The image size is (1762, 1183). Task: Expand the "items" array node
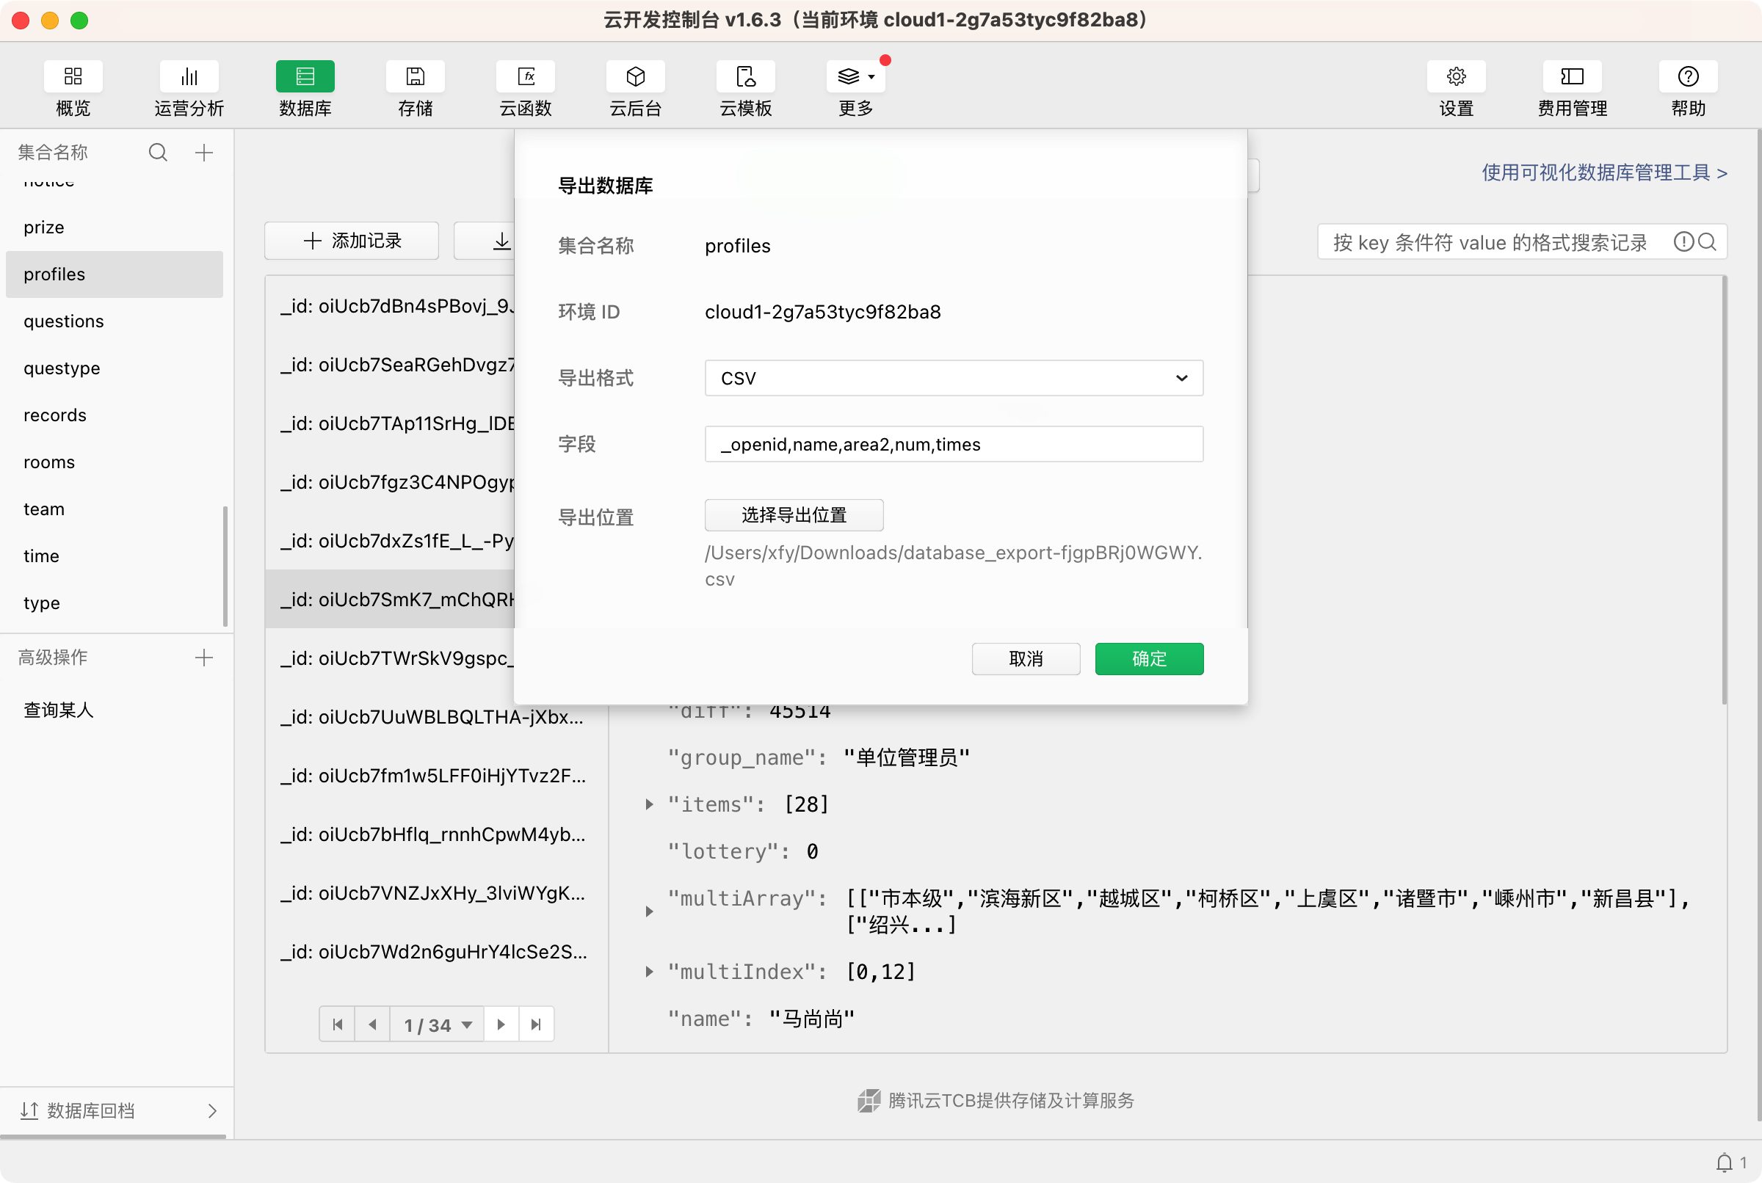pyautogui.click(x=649, y=804)
